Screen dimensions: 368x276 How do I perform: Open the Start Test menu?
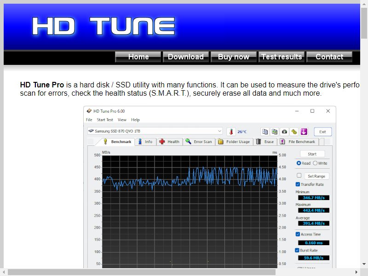pos(105,120)
